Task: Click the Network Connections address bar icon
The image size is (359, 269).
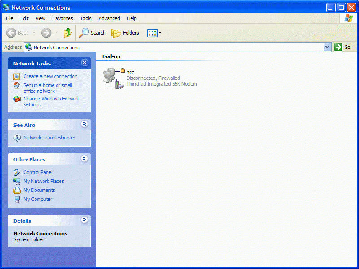Action: [29, 47]
